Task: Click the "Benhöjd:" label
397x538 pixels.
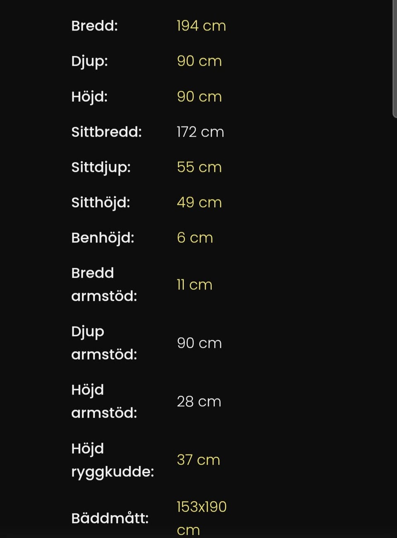Action: point(103,238)
